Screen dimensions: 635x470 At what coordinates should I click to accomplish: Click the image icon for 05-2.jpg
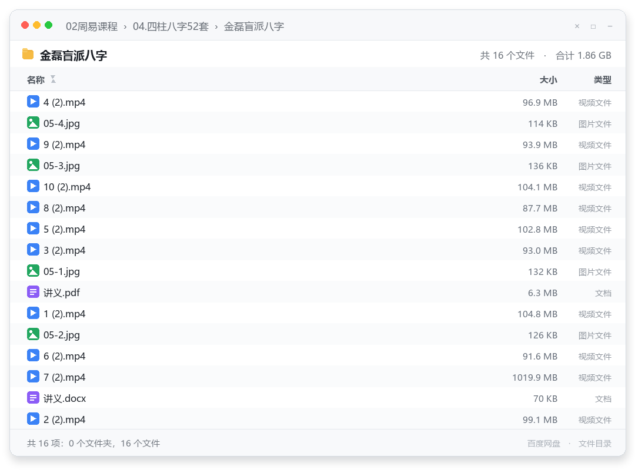pyautogui.click(x=33, y=334)
